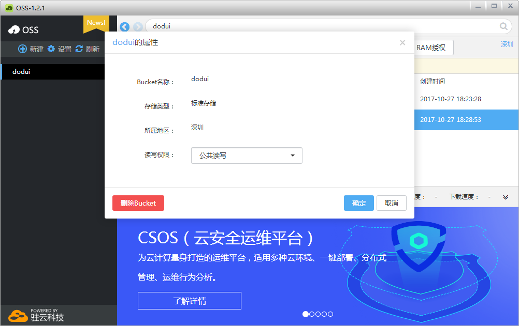The height and width of the screenshot is (326, 519).
Task: Click the 下载速度 label
Action: point(464,197)
